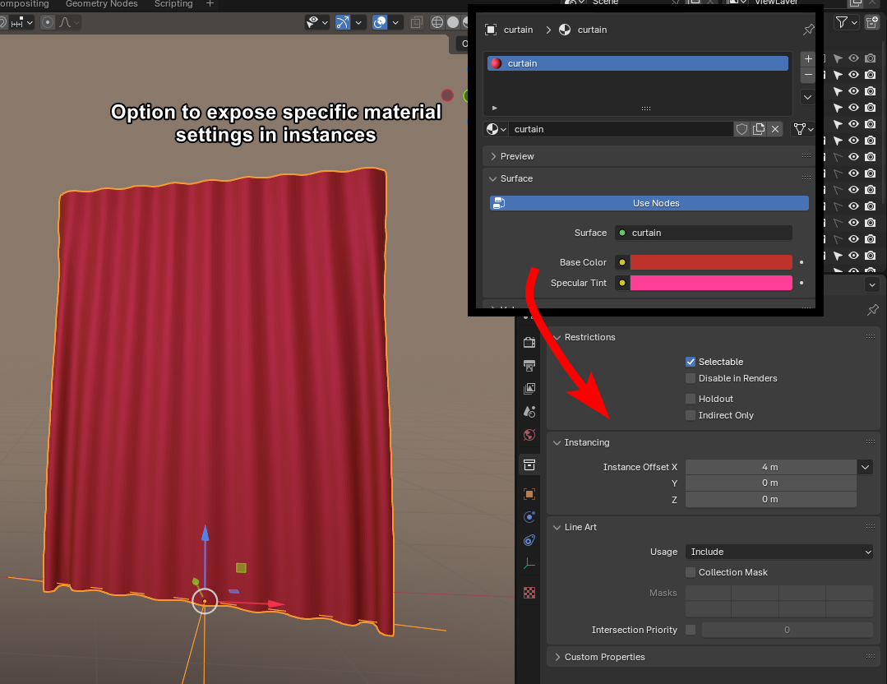Click the pin icon above Restrictions panel
887x684 pixels.
pos(873,309)
